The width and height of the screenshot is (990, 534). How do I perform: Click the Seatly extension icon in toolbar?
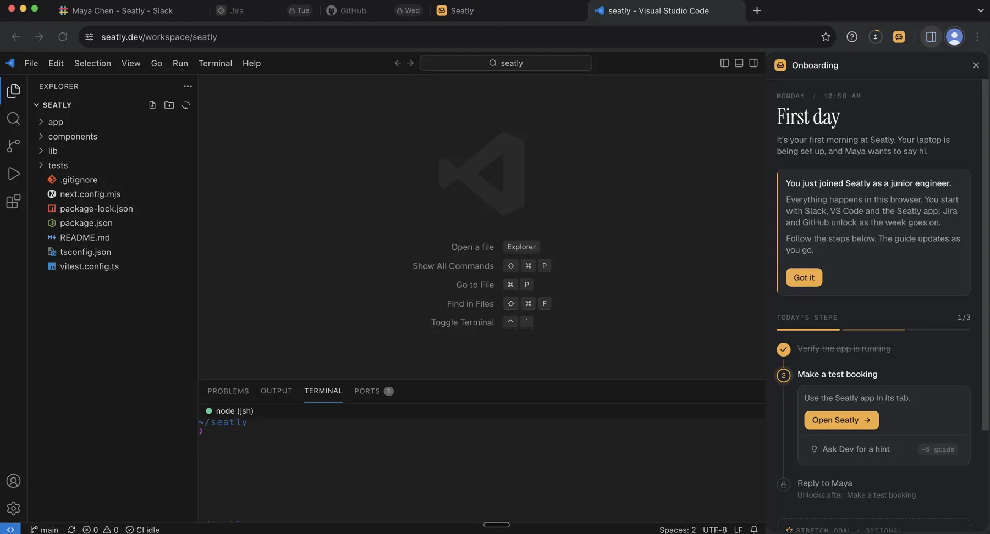pos(899,37)
